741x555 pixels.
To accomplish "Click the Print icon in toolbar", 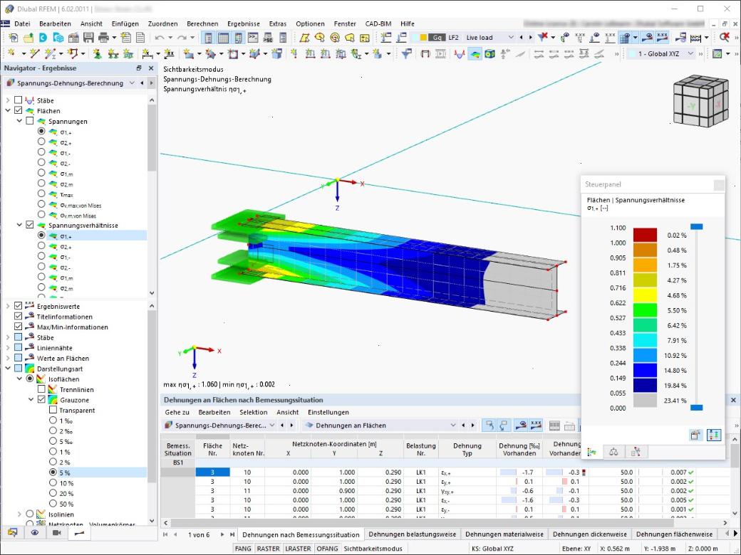I will click(x=104, y=37).
